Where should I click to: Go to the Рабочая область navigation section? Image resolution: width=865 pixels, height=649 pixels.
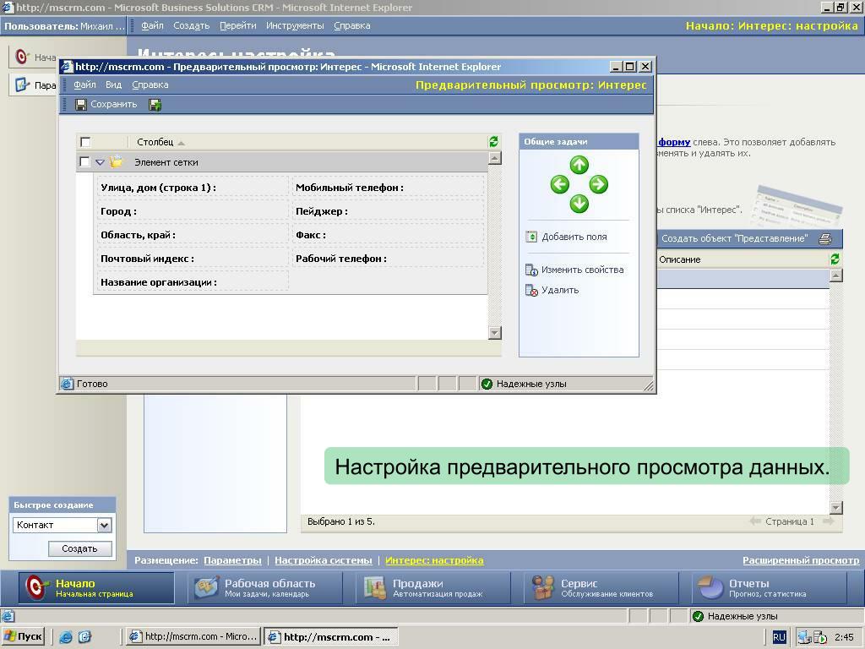[264, 588]
